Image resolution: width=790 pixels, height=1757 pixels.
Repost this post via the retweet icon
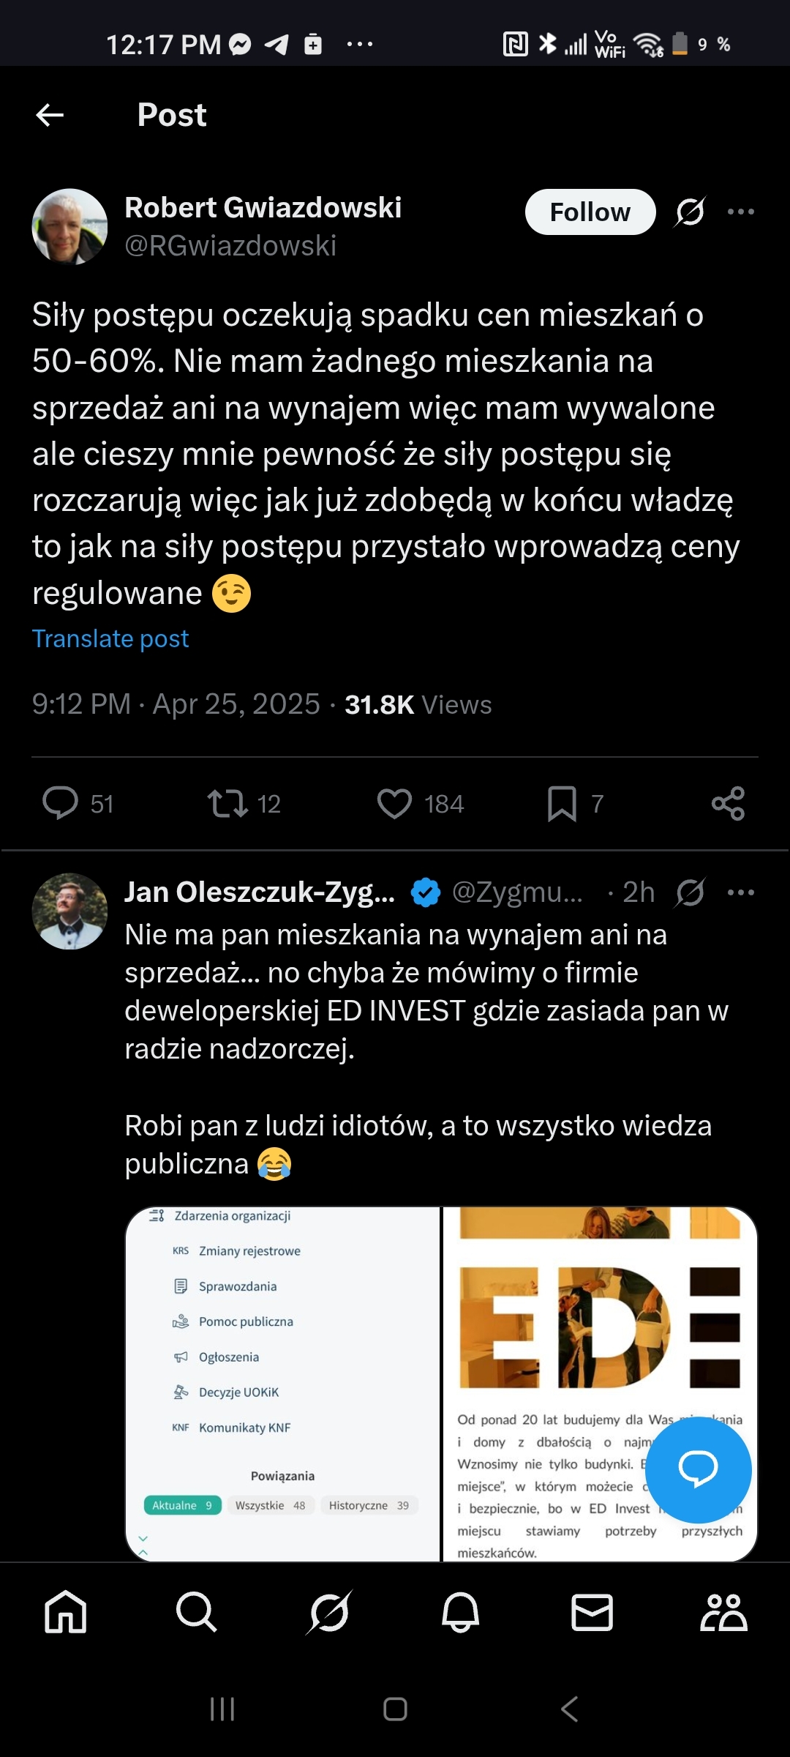(x=227, y=803)
